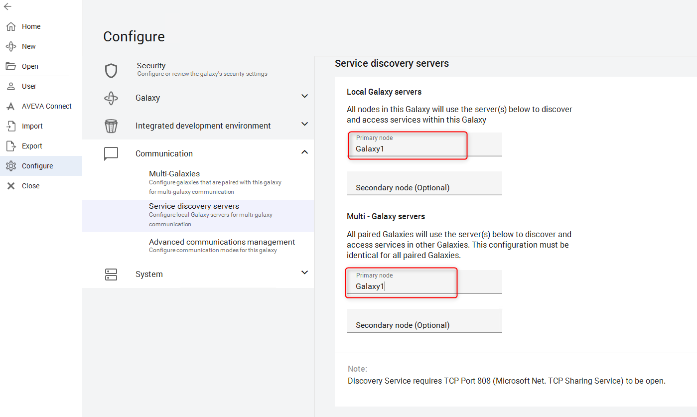Click the back arrow icon
Image resolution: width=697 pixels, height=417 pixels.
coord(7,6)
